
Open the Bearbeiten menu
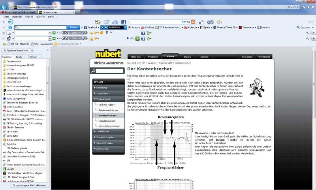coord(17,17)
